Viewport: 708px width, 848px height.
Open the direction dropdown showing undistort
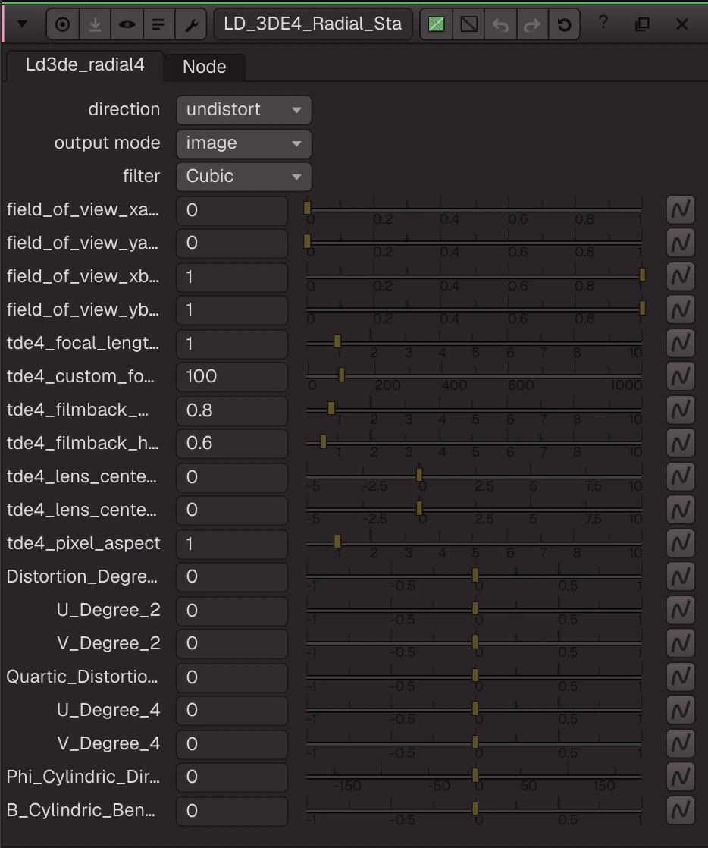point(244,110)
